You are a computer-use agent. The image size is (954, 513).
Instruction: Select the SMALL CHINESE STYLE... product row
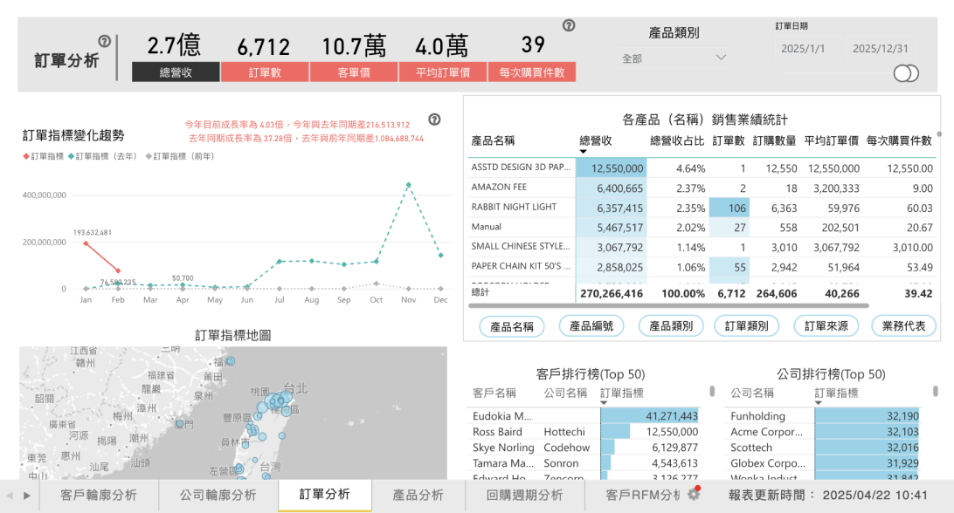pyautogui.click(x=702, y=247)
